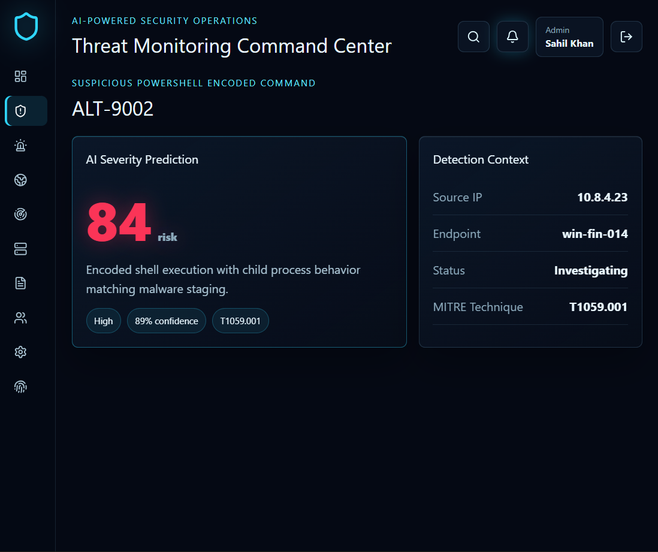Open the Admin Sahil Khan profile card
This screenshot has width=658, height=552.
(569, 37)
